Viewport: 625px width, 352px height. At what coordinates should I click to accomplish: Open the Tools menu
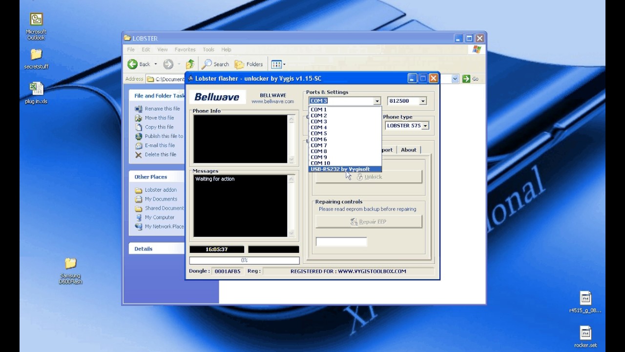coord(208,49)
